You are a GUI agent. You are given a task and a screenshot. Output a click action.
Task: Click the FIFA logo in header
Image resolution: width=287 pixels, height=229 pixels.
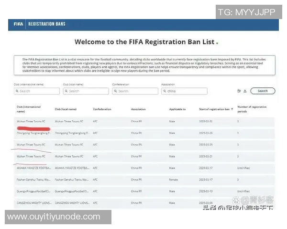tap(18, 24)
